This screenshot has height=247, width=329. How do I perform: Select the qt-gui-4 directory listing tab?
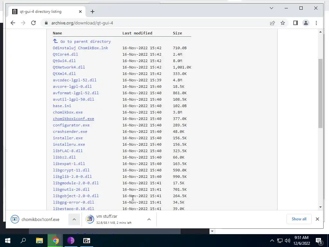47,12
